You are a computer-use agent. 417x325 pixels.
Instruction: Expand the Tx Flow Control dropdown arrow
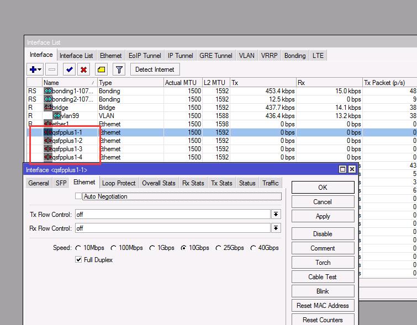click(x=276, y=214)
